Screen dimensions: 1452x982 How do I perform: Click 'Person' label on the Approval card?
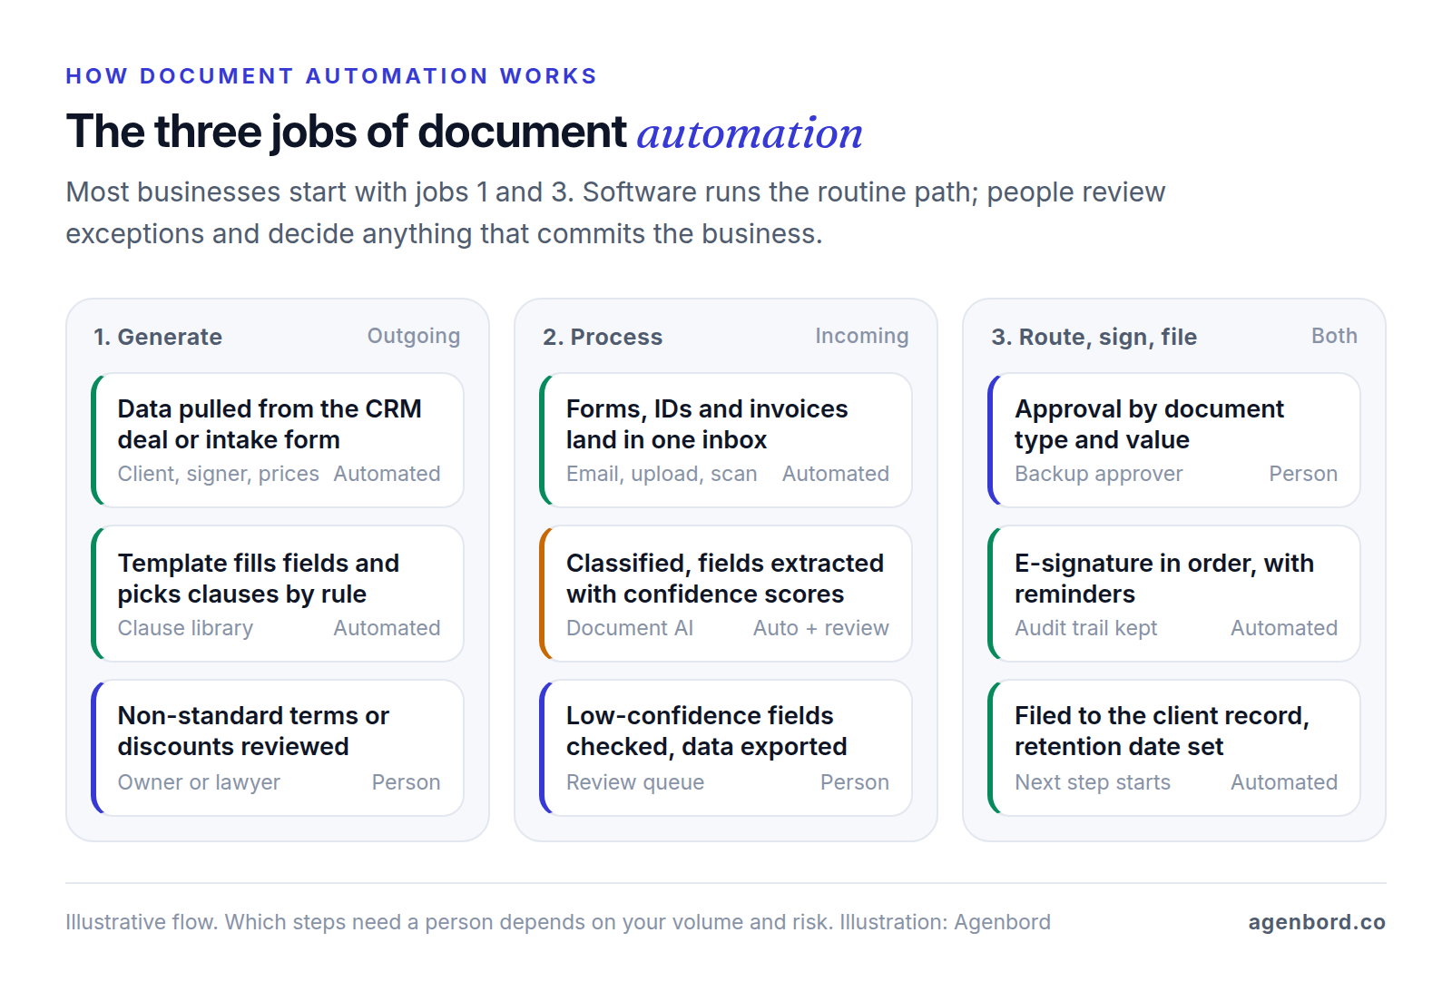[1303, 474]
